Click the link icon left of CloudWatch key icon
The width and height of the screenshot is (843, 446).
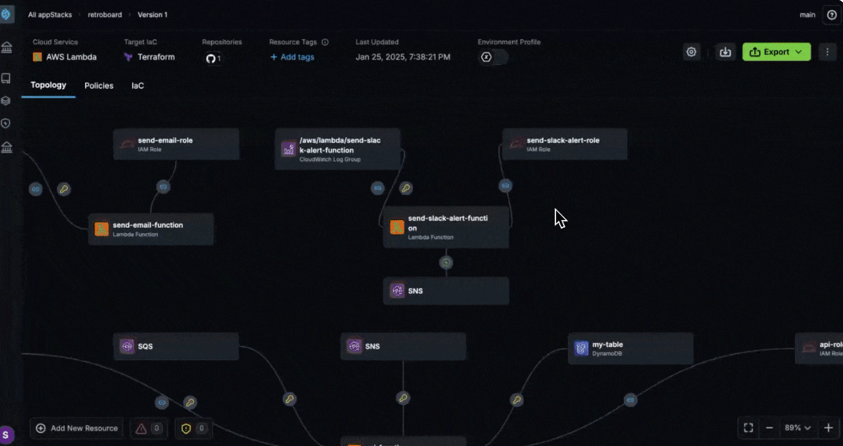377,188
